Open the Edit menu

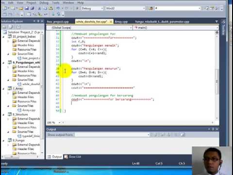coord(11,2)
